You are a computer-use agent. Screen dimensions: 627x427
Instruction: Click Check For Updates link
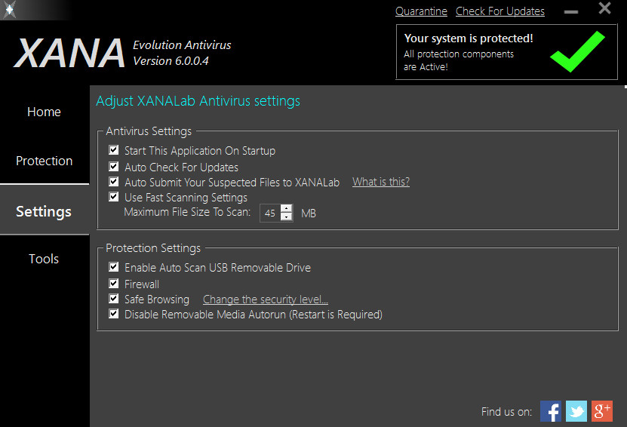[x=499, y=11]
